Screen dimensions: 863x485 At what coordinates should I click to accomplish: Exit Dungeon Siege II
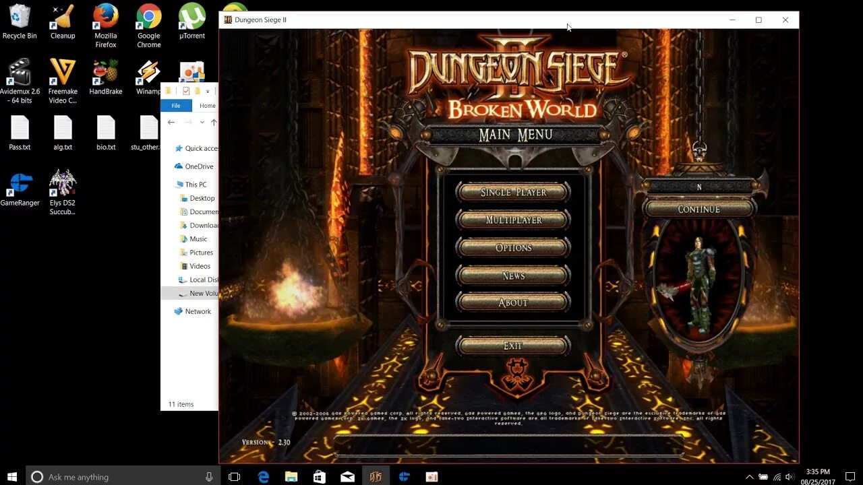point(513,346)
